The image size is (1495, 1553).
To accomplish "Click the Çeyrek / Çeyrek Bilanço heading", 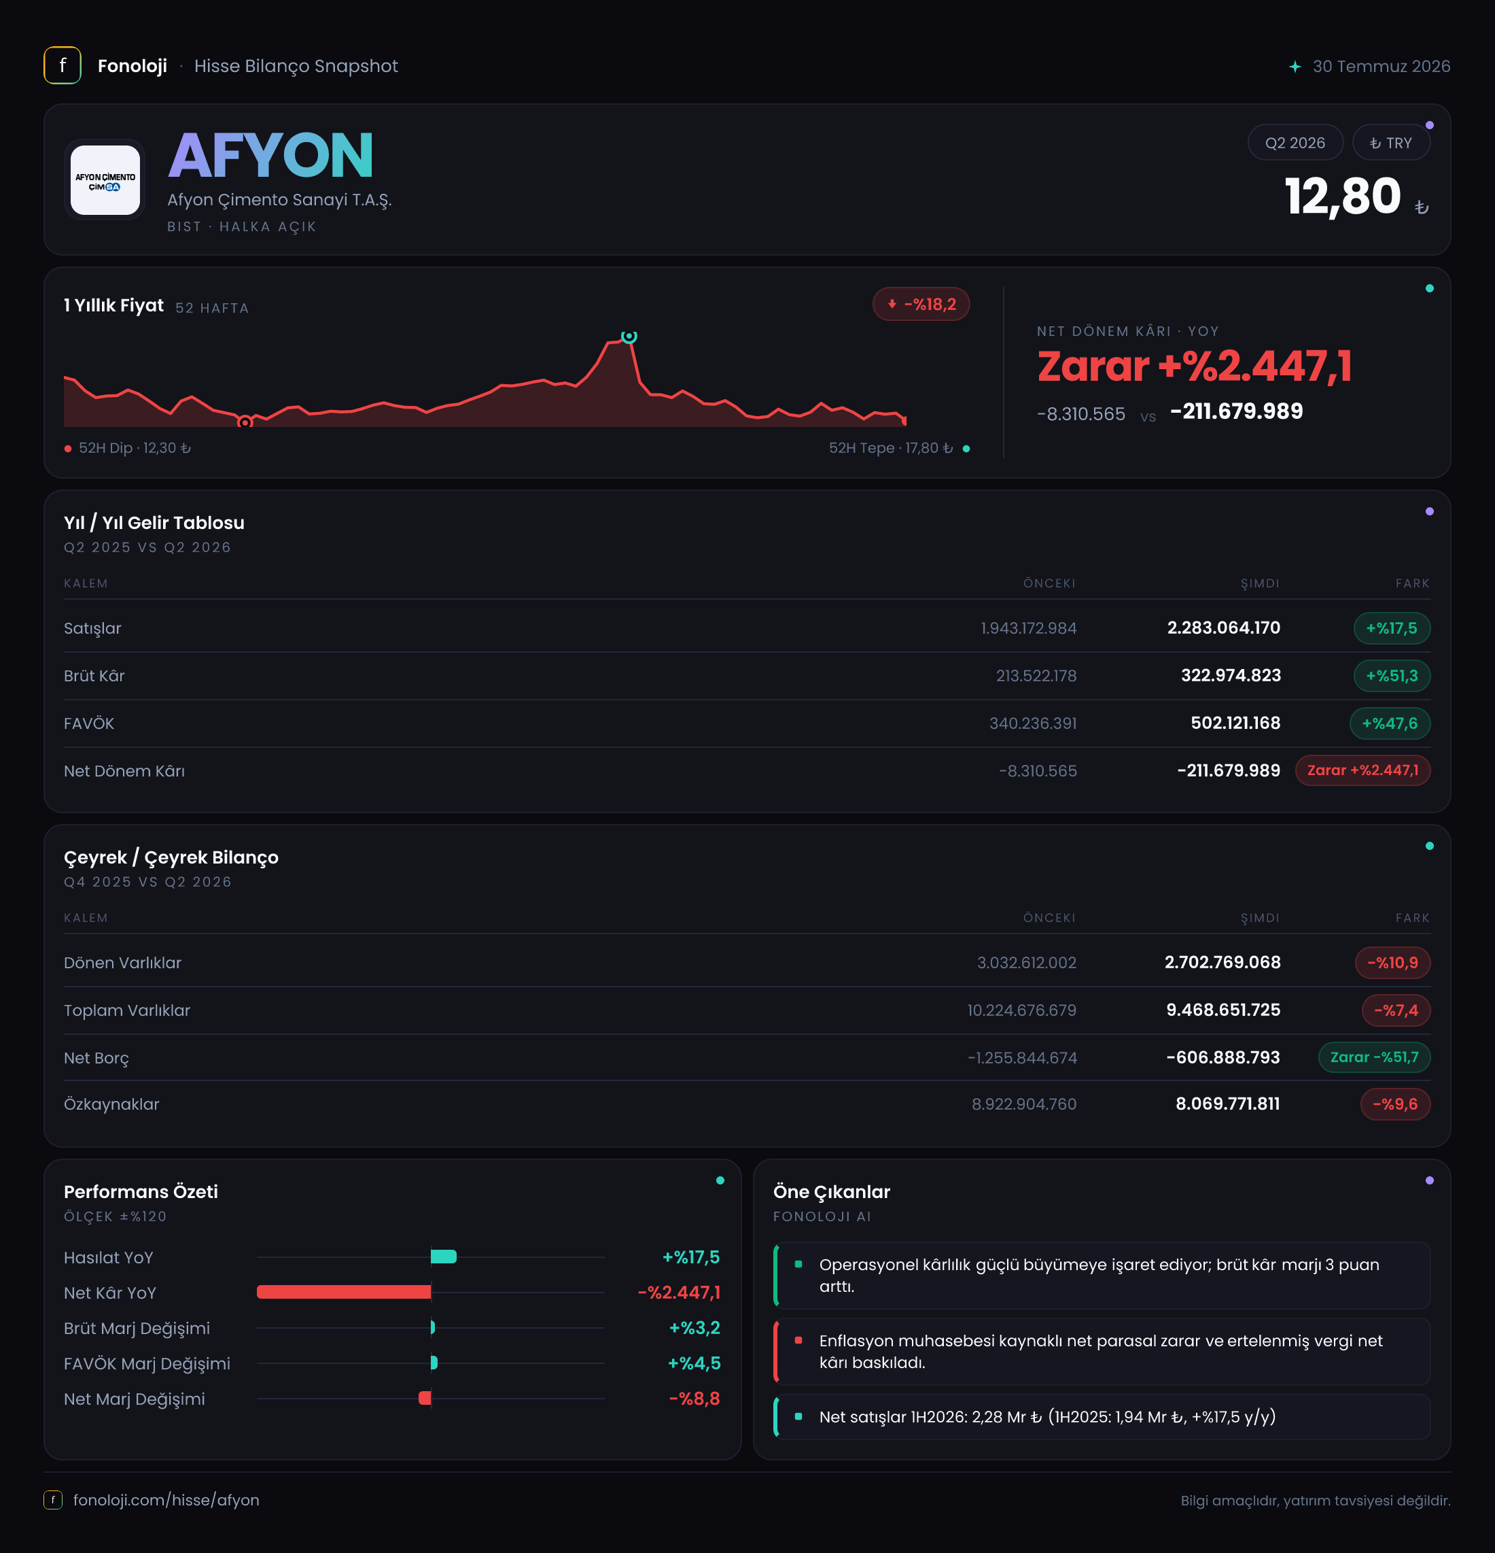I will click(171, 857).
